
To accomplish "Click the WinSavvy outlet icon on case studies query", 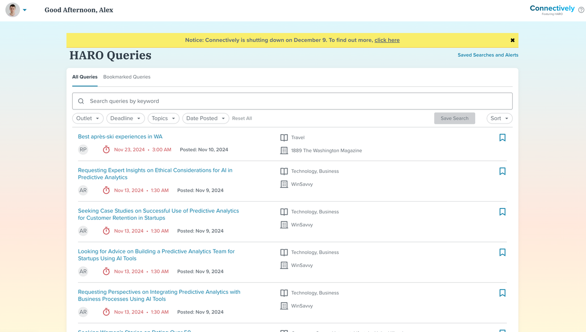I will pos(284,225).
